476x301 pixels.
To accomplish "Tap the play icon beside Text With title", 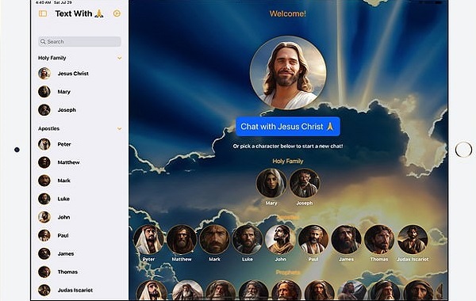I will tap(117, 13).
